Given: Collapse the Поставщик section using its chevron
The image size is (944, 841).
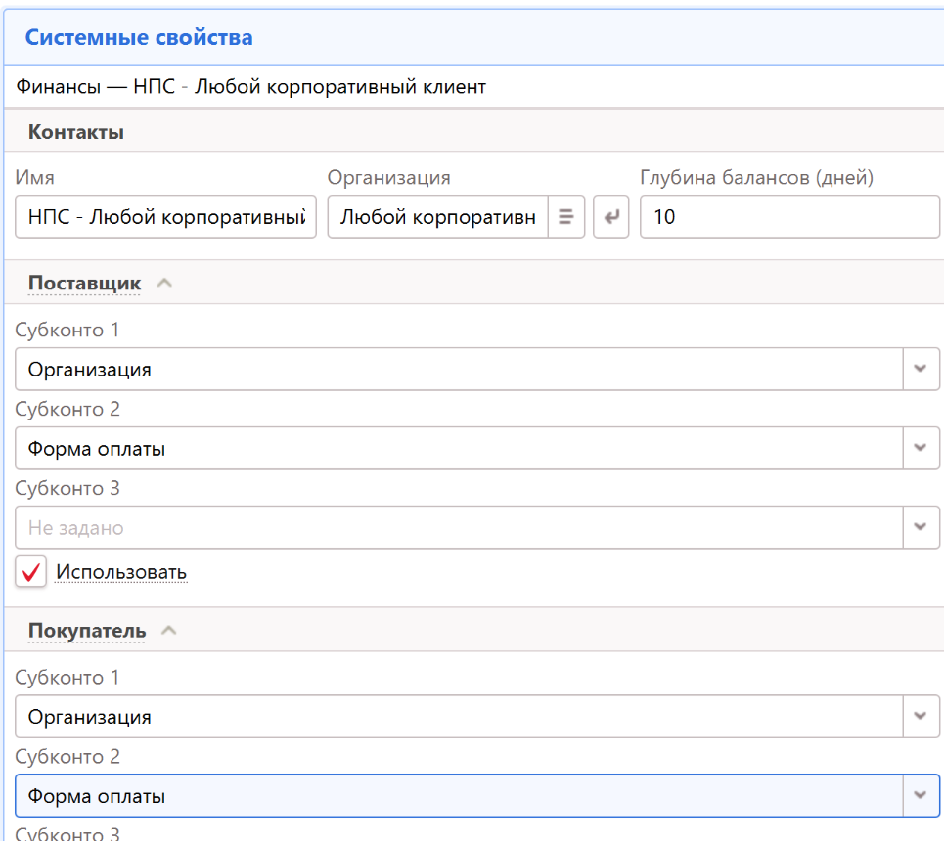Looking at the screenshot, I should click(165, 283).
